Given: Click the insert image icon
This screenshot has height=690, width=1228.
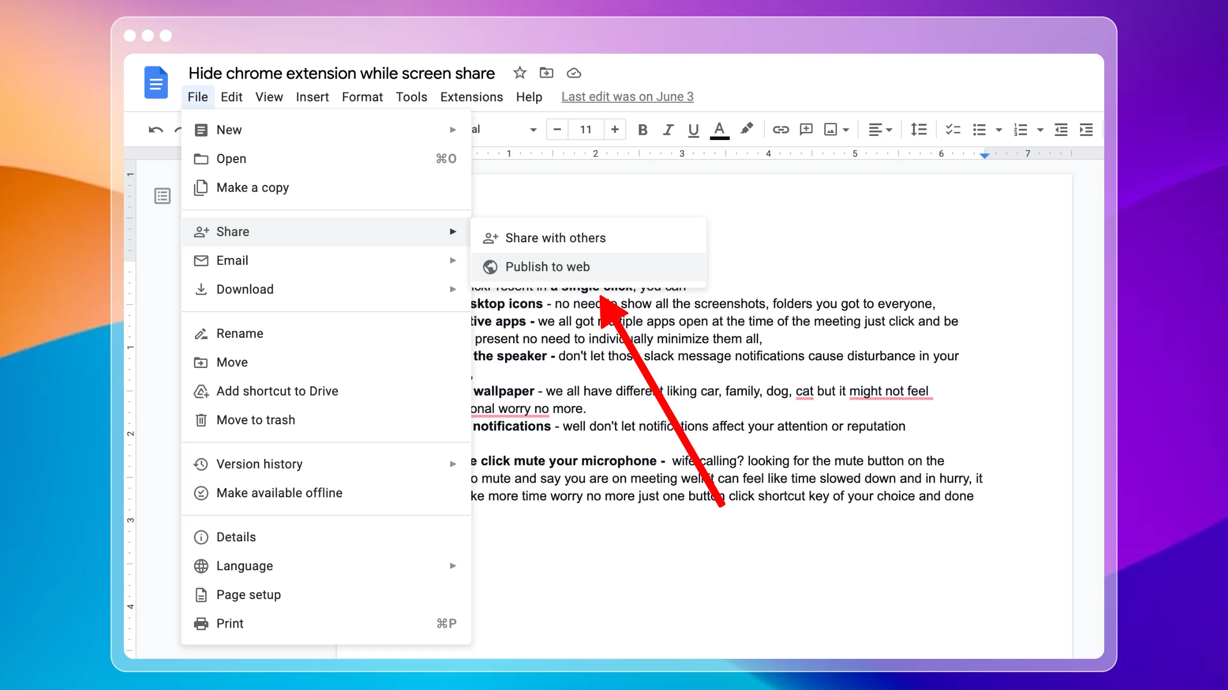Looking at the screenshot, I should pyautogui.click(x=830, y=130).
